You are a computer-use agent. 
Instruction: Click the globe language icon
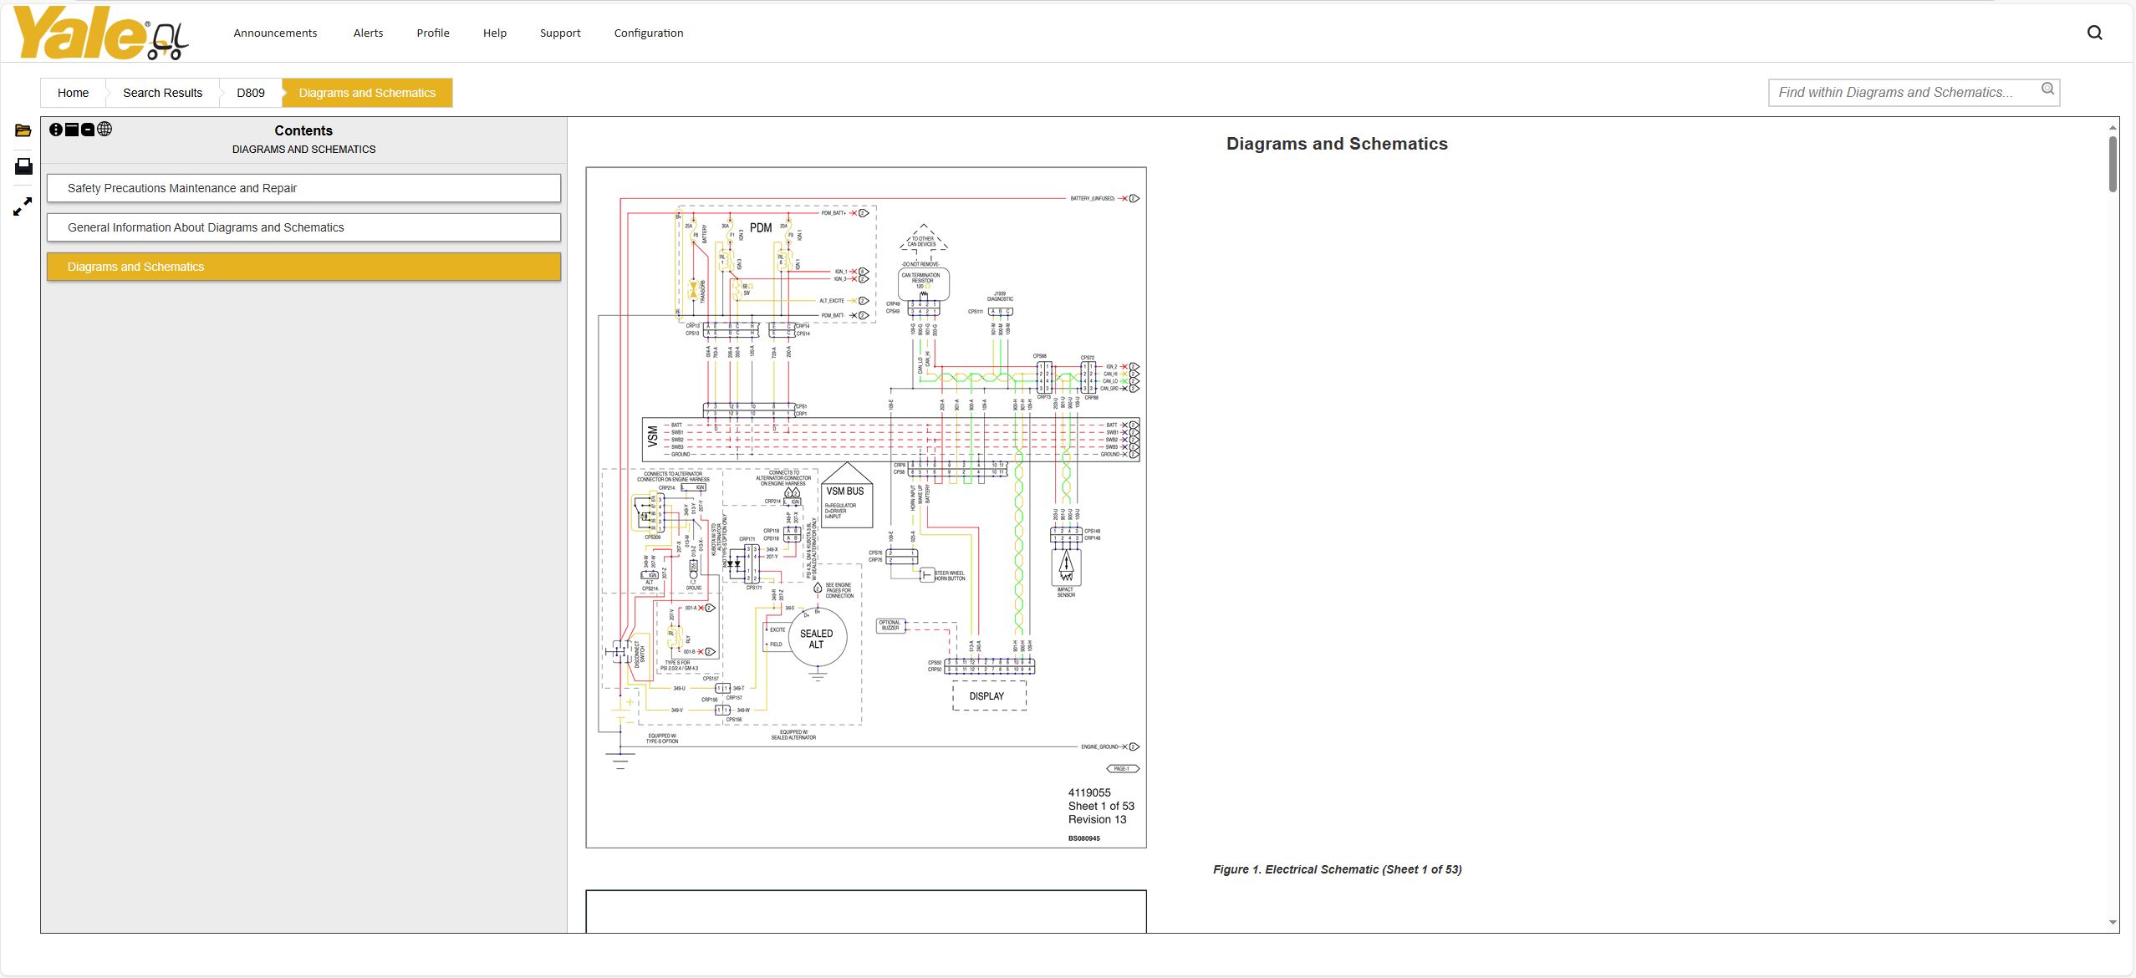click(x=105, y=129)
